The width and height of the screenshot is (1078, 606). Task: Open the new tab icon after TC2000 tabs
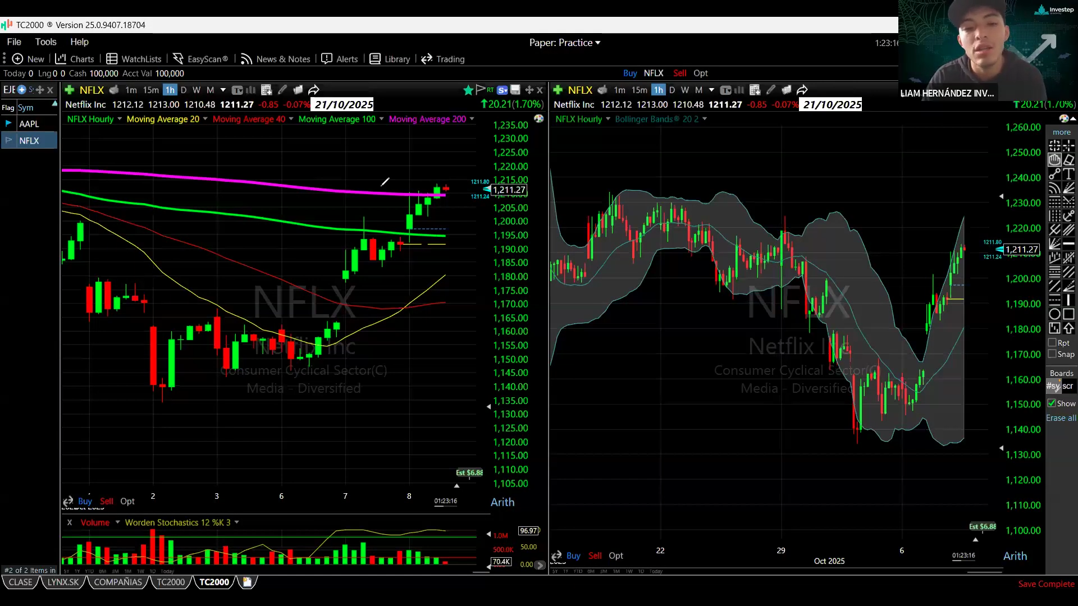click(x=247, y=582)
